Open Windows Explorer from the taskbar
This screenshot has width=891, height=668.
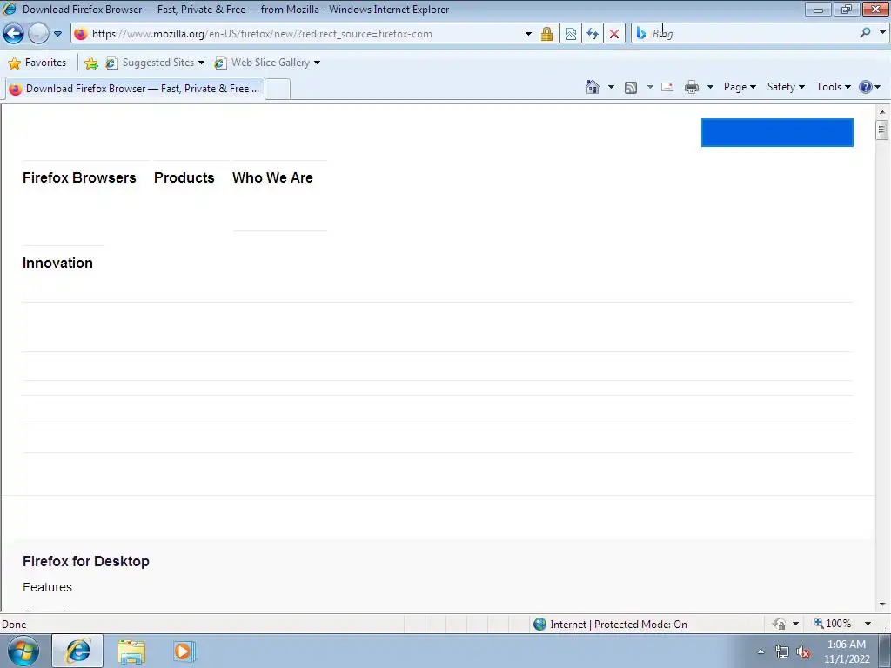click(131, 651)
